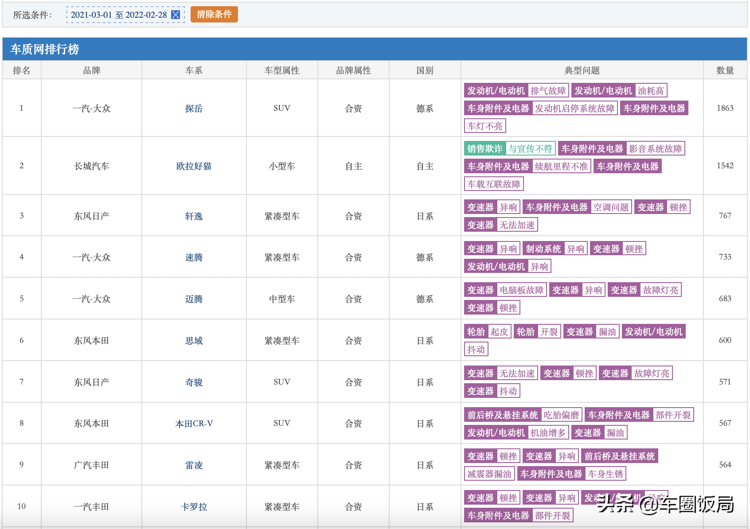Click the 广汽丰田 brand cell

pyautogui.click(x=92, y=465)
